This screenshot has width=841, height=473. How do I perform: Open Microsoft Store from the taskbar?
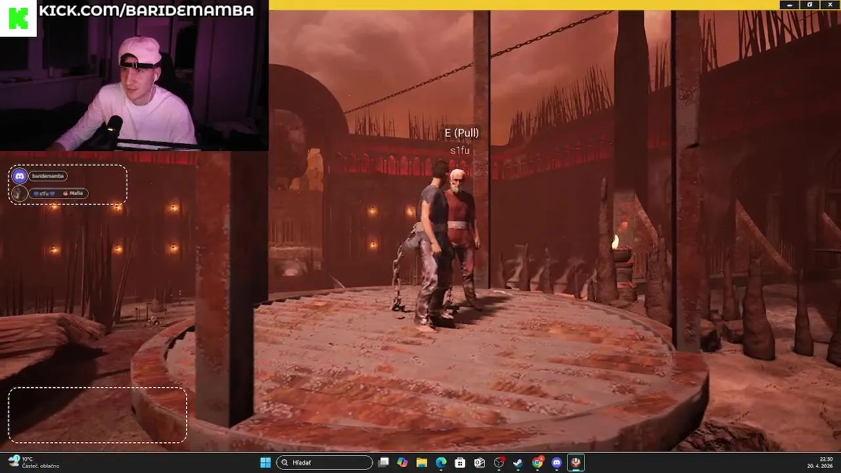click(461, 462)
